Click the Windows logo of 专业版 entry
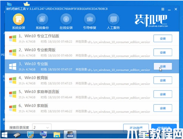This screenshot has width=183, height=139. coord(13,66)
